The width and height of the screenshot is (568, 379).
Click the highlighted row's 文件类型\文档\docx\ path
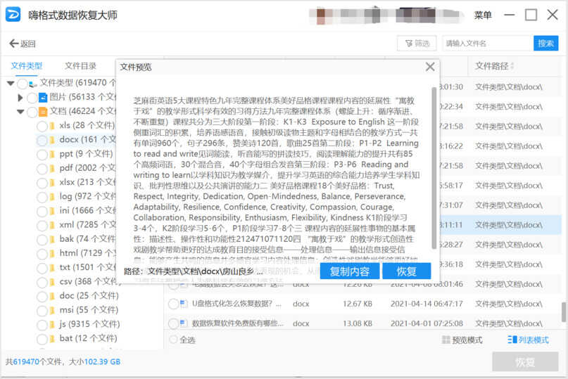[x=509, y=225]
